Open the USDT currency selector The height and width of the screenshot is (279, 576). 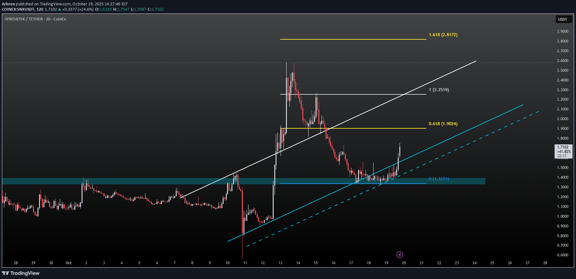pos(562,20)
